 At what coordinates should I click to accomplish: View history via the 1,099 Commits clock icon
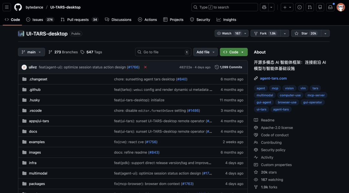(x=217, y=67)
